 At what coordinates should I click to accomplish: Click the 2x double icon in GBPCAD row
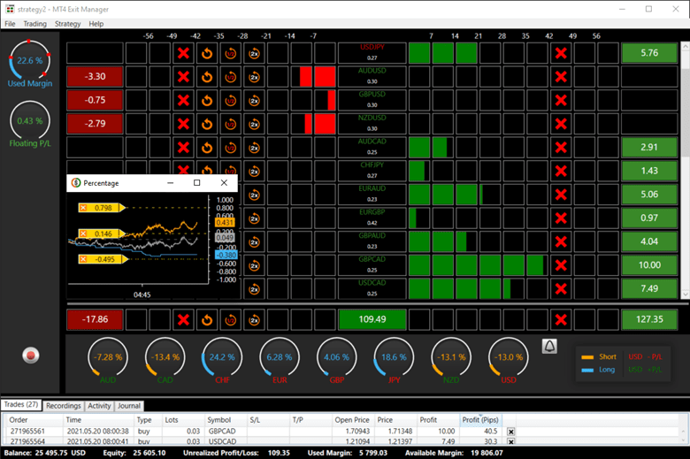(x=255, y=265)
